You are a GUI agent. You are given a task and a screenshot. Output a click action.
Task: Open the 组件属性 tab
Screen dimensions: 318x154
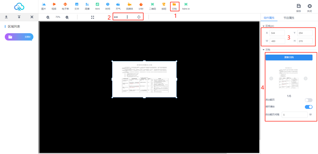pyautogui.click(x=269, y=18)
